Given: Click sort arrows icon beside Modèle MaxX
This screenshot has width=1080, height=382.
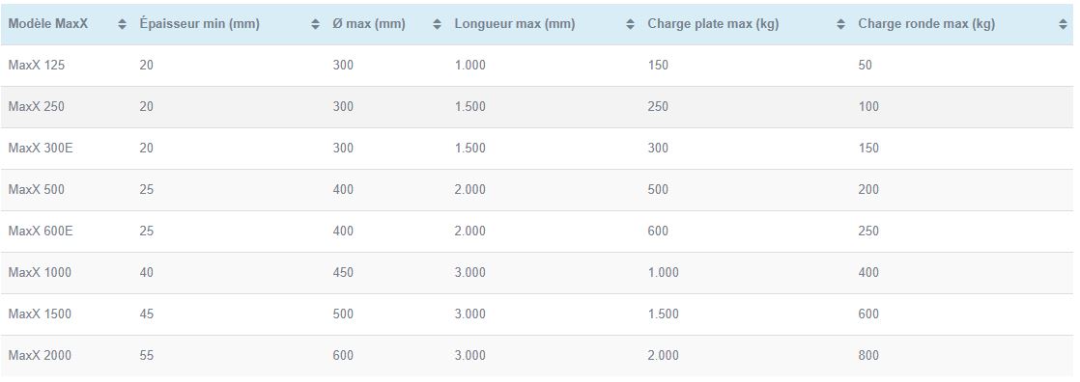Looking at the screenshot, I should (123, 24).
